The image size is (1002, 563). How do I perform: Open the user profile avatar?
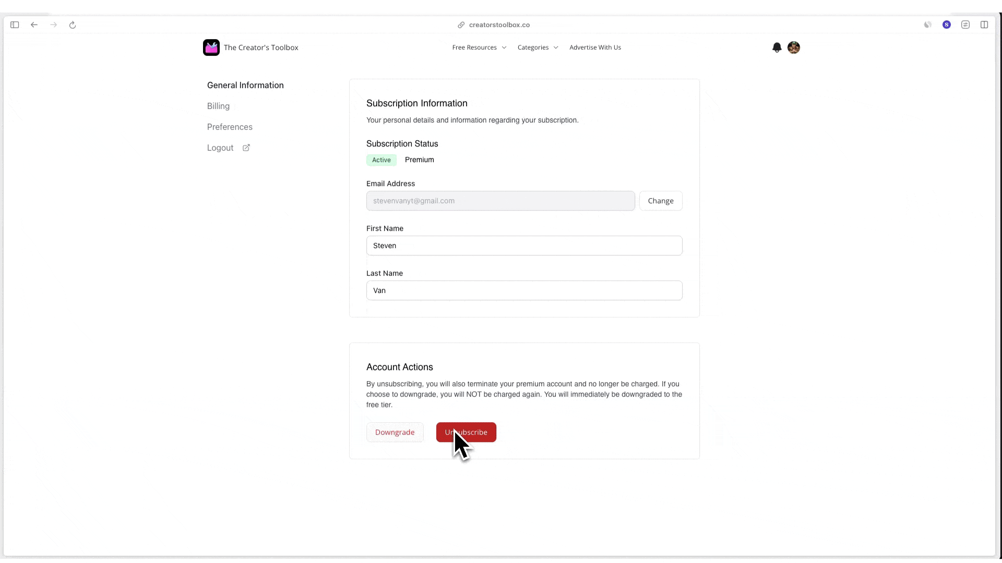[x=793, y=47]
